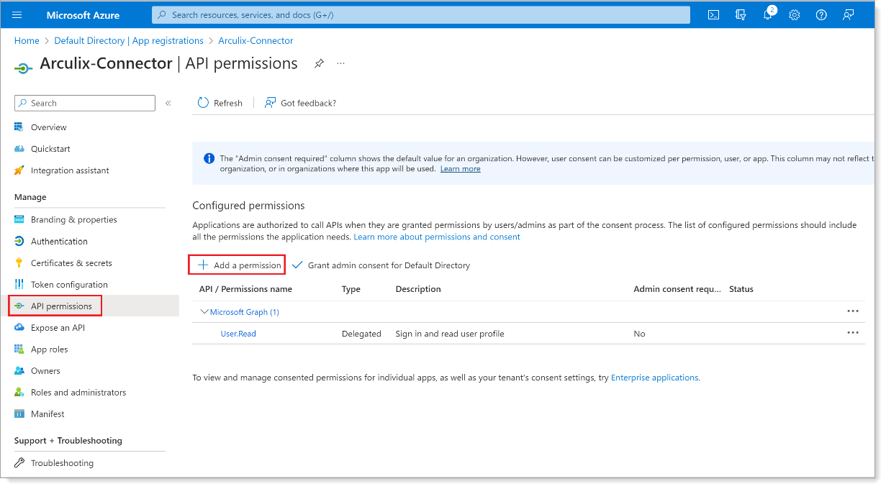
Task: Pin the API permissions page
Action: [x=319, y=63]
